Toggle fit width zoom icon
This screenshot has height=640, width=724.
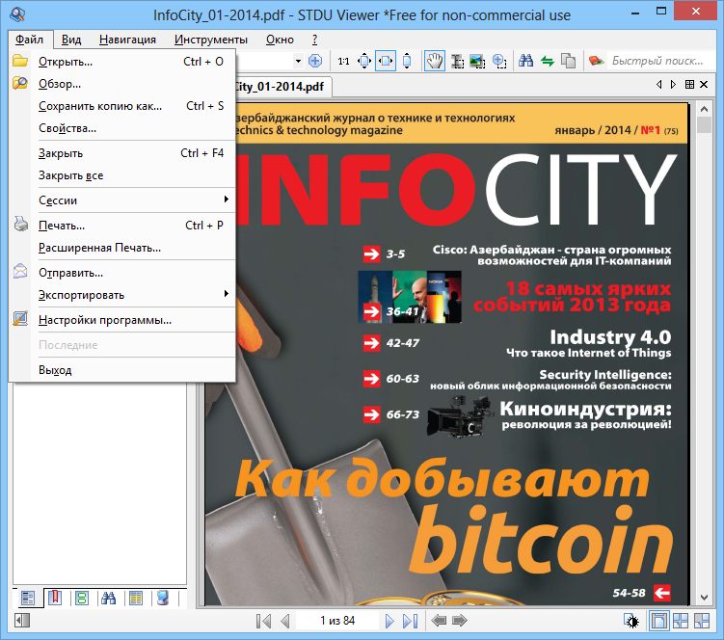386,61
